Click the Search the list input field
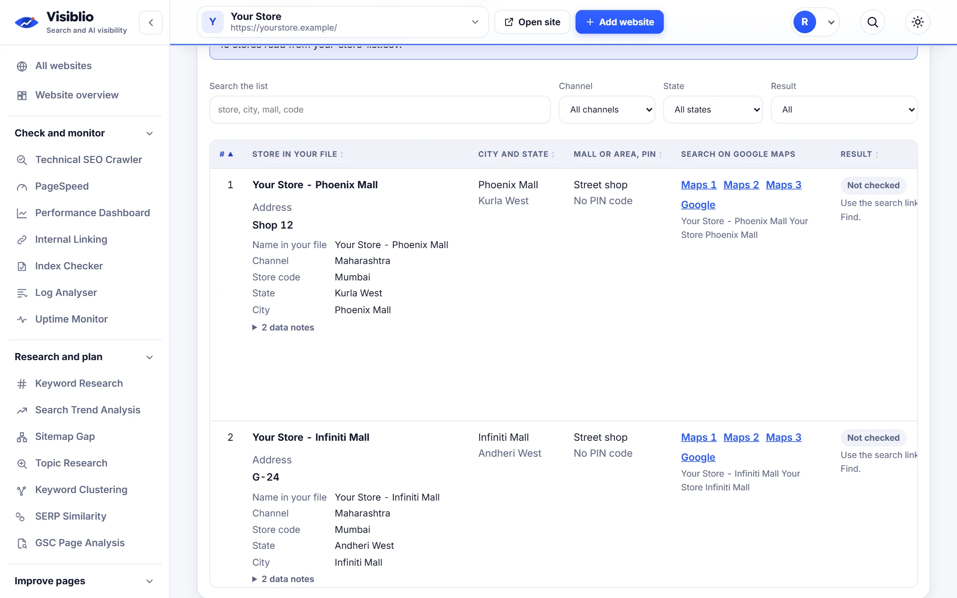957x598 pixels. (380, 109)
